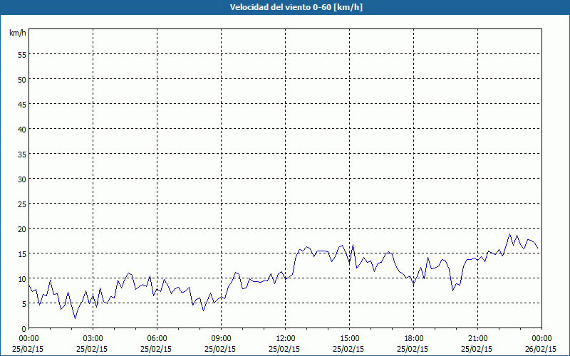Click the 12:00 time axis label
The width and height of the screenshot is (570, 356).
(285, 338)
